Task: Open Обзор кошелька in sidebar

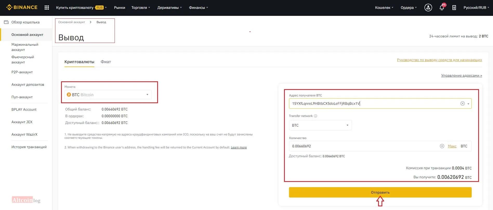Action: (25, 22)
